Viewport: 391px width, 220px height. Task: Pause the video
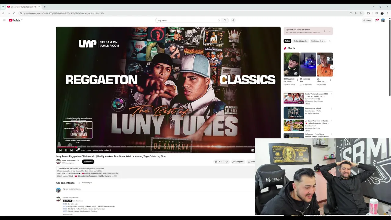66,150
